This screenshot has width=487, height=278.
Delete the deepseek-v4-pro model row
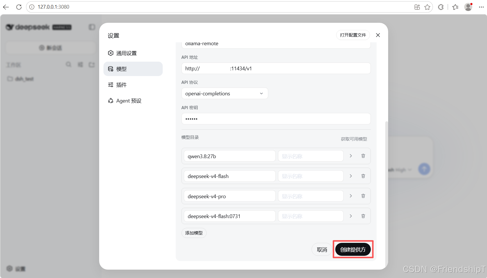tap(363, 196)
